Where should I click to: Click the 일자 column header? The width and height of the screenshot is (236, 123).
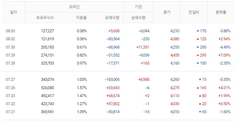coord(13,12)
